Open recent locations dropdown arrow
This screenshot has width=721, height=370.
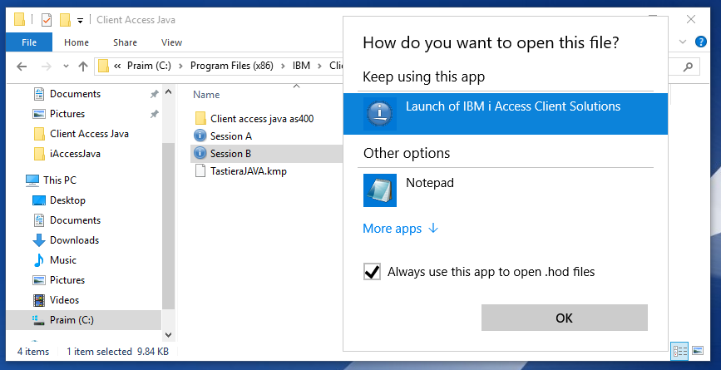pos(66,67)
